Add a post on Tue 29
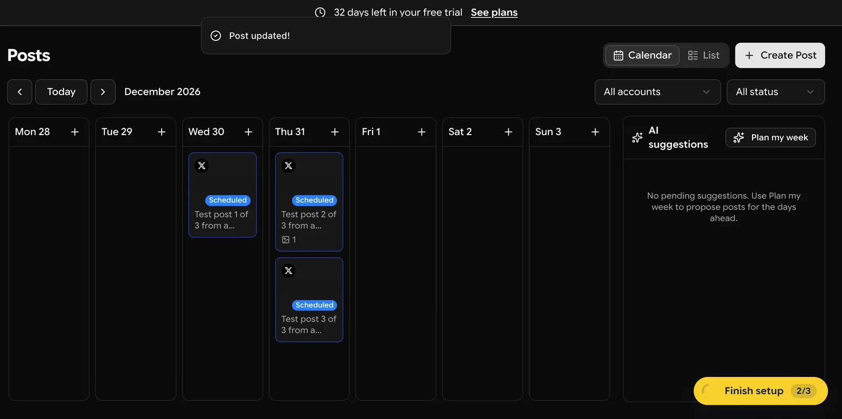 tap(162, 132)
